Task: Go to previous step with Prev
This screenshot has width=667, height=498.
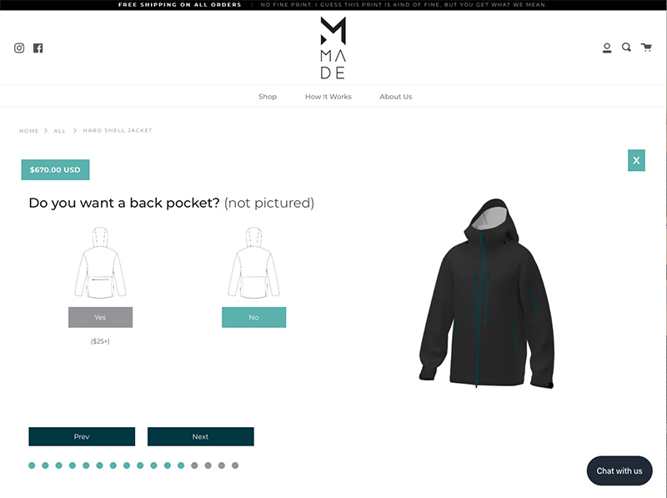Action: click(82, 437)
